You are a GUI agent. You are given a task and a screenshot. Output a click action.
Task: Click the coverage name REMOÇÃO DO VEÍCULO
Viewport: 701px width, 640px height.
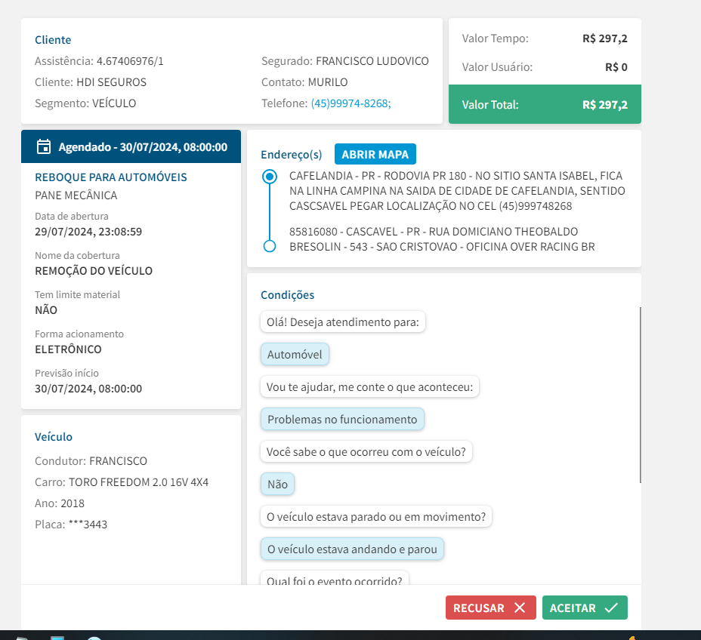pos(94,271)
